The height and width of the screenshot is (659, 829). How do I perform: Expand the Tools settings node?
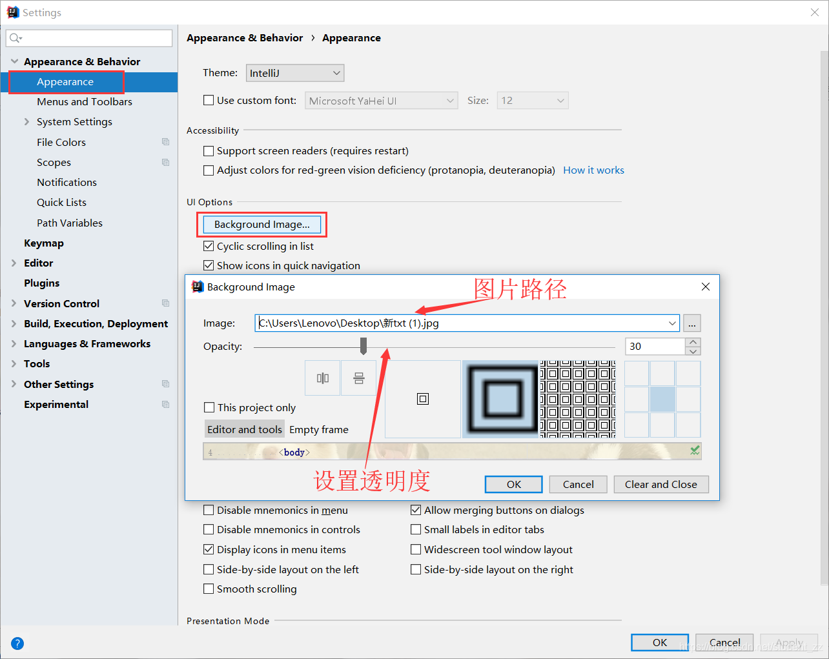(x=14, y=363)
